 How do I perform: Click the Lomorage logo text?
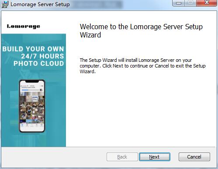[24, 26]
